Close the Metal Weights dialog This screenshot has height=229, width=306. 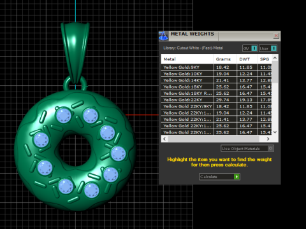tap(276, 36)
